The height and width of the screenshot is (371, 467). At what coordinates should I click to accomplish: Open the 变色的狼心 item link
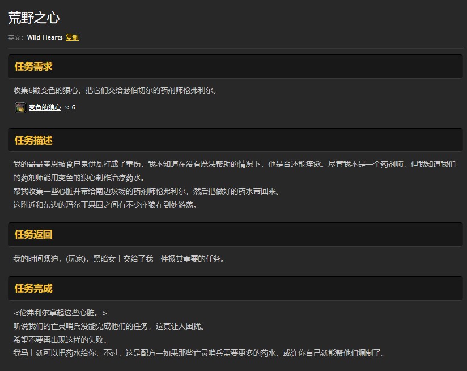[45, 107]
